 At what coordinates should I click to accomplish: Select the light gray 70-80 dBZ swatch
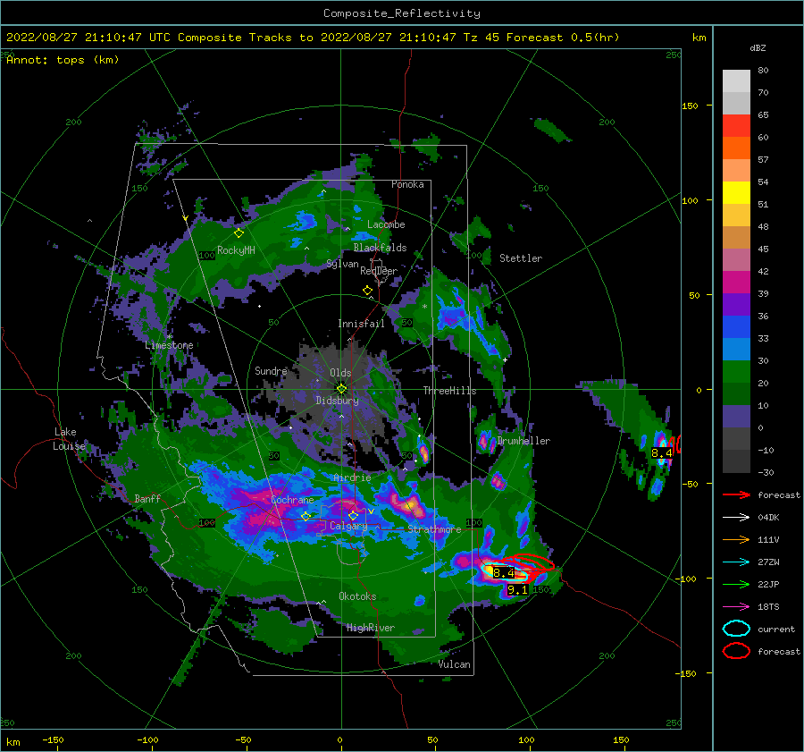[736, 80]
